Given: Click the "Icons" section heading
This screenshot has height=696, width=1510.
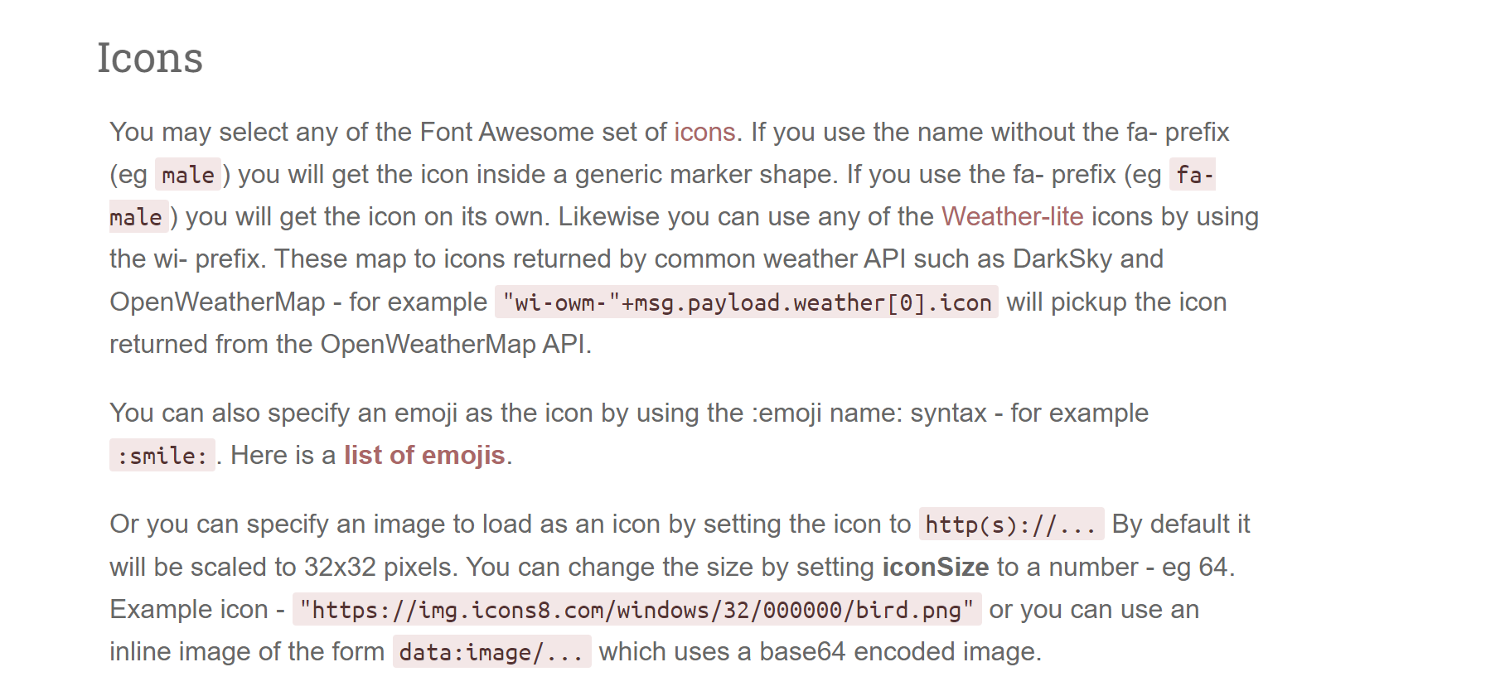Looking at the screenshot, I should click(150, 59).
